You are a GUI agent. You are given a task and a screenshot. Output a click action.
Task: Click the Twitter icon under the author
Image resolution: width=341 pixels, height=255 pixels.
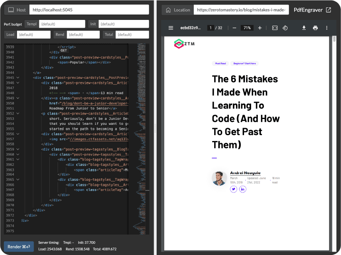[234, 189]
